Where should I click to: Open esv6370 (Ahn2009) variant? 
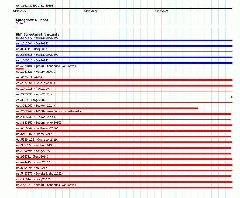[x=30, y=77]
